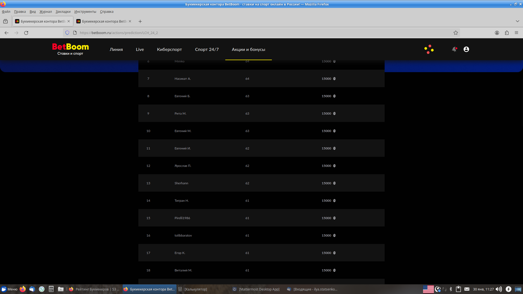Open Линия navigation link
The width and height of the screenshot is (523, 294).
tap(116, 50)
